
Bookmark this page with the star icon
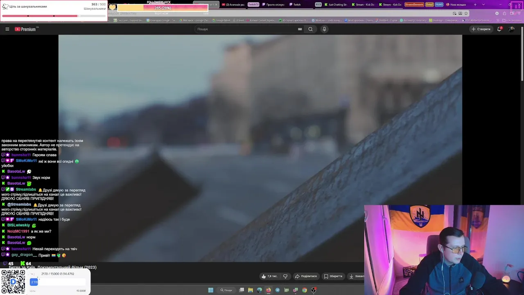[466, 13]
